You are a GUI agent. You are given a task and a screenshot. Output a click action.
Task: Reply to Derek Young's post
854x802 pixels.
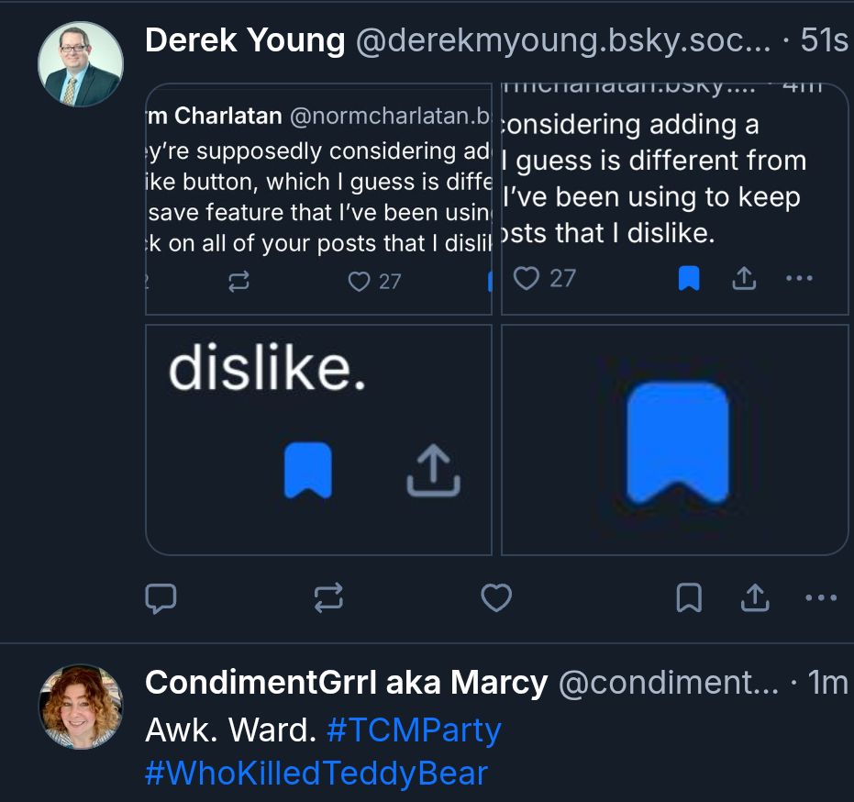pyautogui.click(x=161, y=598)
